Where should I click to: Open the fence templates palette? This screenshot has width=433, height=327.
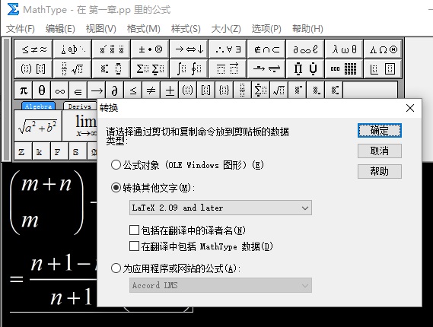coord(33,68)
